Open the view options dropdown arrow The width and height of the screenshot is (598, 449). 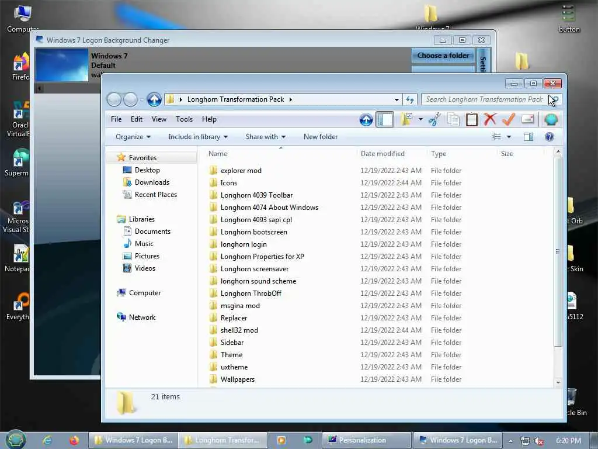click(x=509, y=137)
